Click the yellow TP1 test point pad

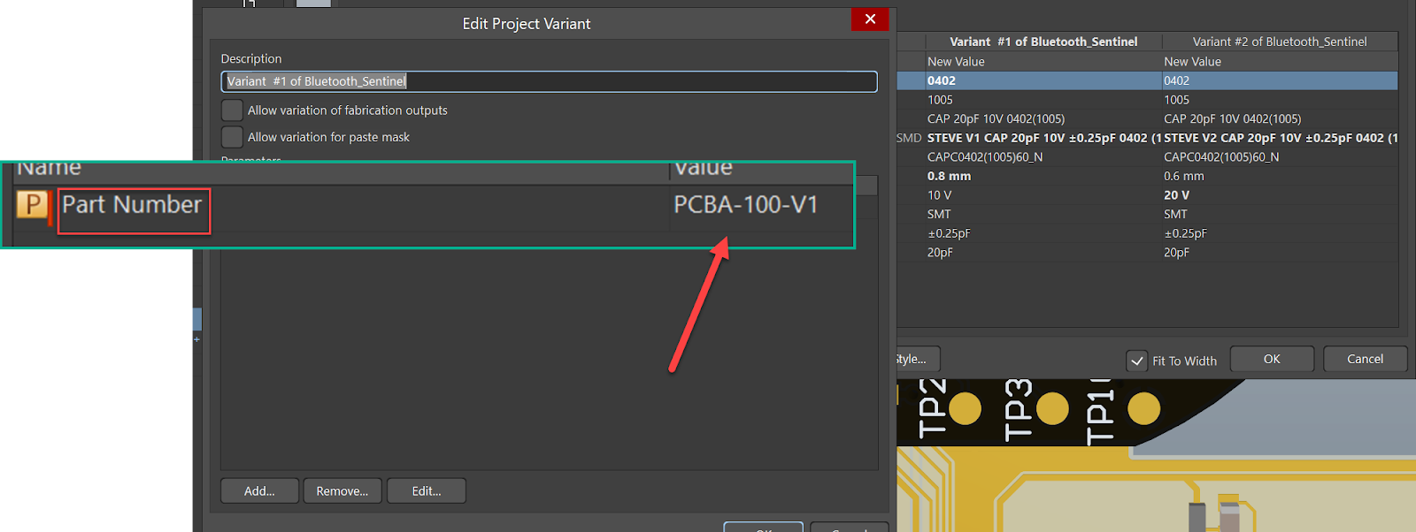point(1143,408)
